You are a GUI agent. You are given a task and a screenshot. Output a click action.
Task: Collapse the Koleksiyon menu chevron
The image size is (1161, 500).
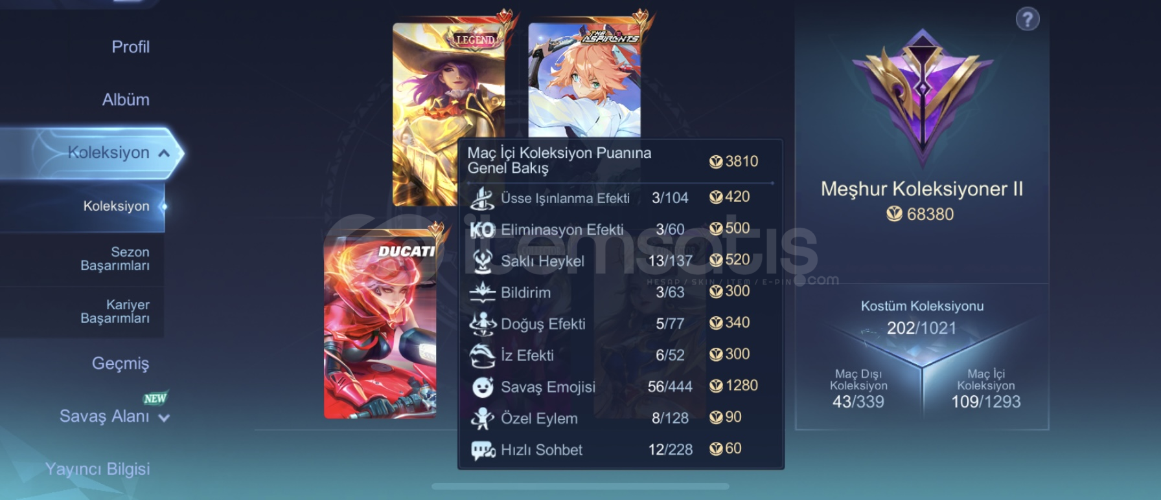point(164,153)
